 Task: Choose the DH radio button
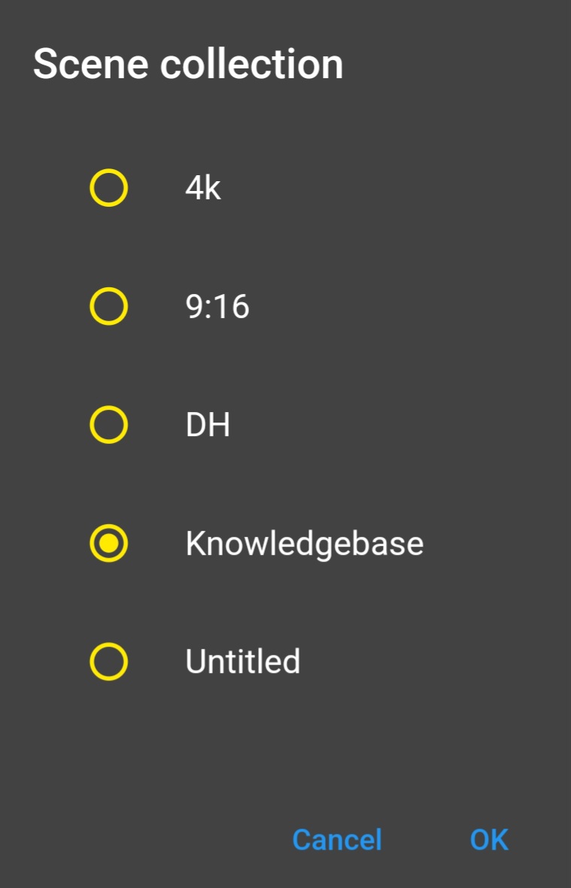pos(108,425)
